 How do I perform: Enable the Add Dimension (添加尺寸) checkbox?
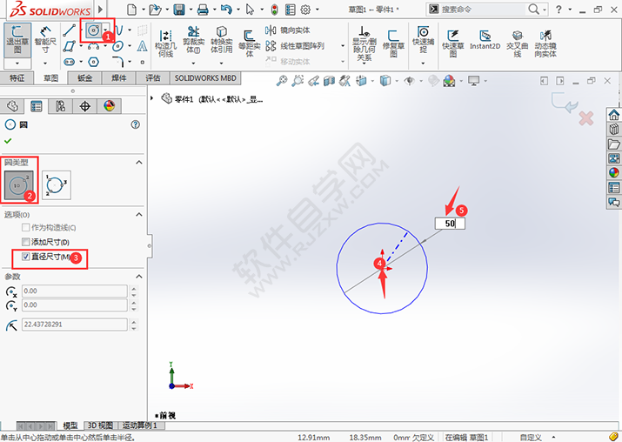pyautogui.click(x=26, y=242)
